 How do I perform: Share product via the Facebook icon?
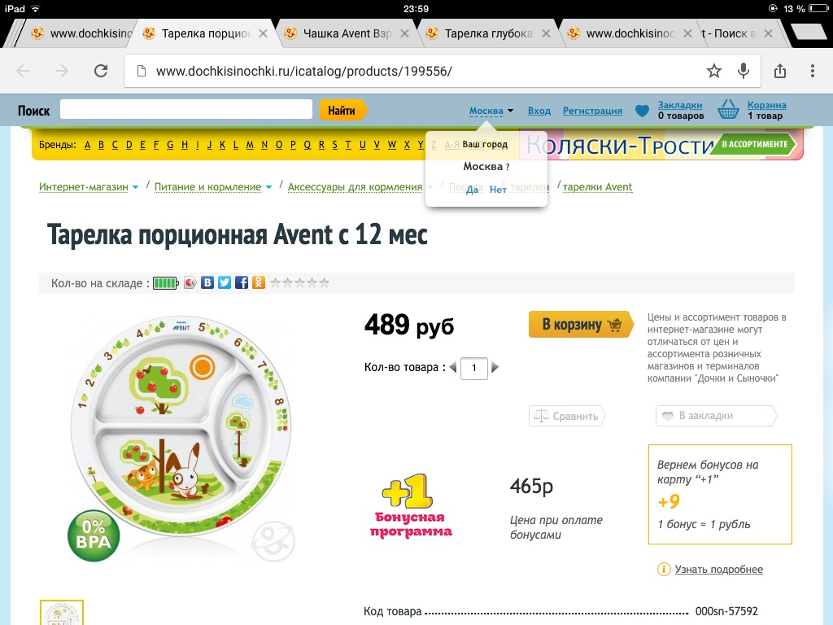(x=242, y=282)
